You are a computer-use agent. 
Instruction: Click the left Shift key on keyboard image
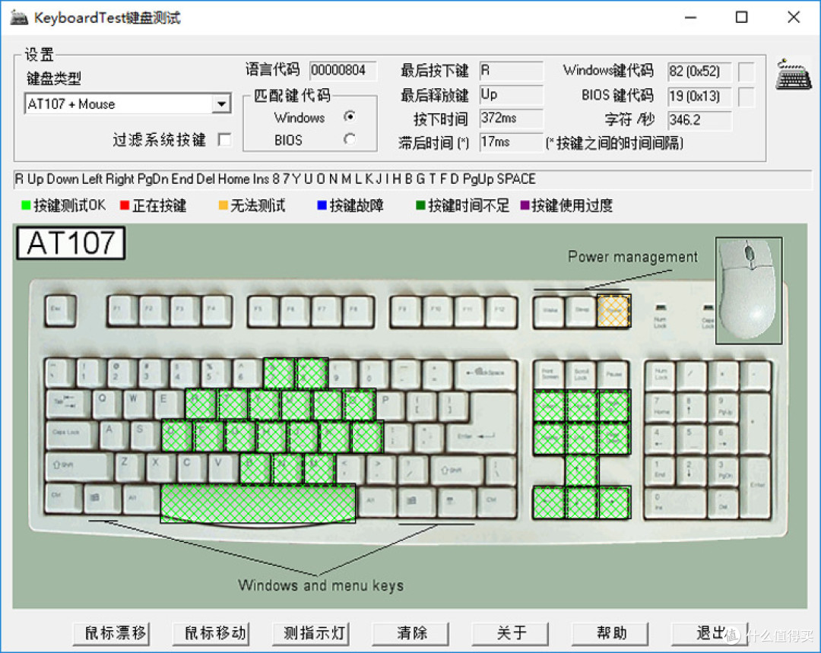pos(78,468)
